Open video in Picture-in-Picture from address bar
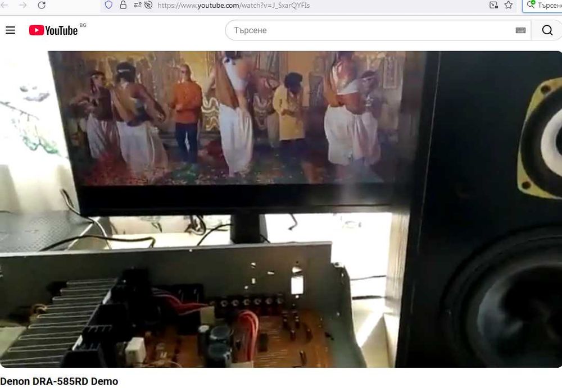The width and height of the screenshot is (562, 388). (x=493, y=5)
